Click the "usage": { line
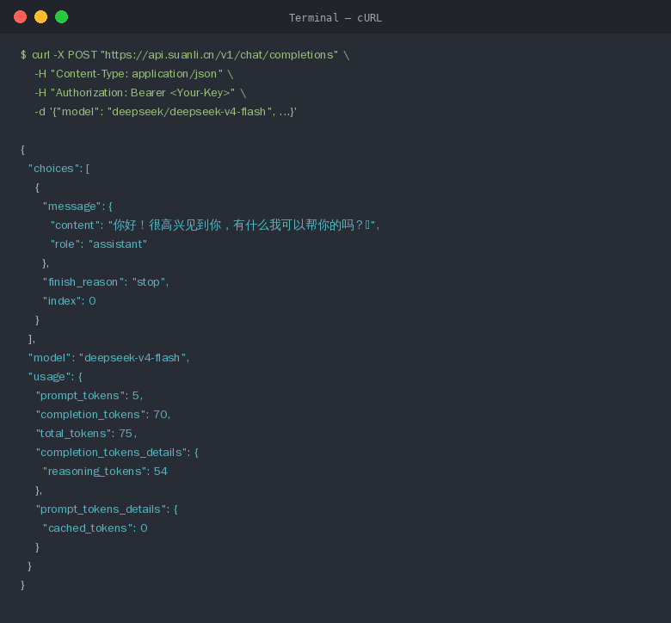 pos(55,377)
